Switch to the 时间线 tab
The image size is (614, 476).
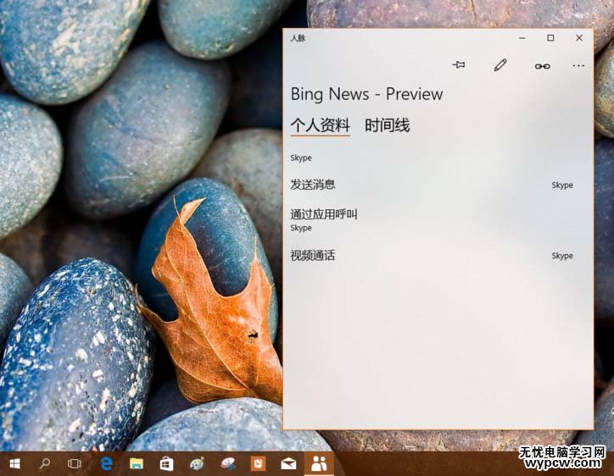click(388, 125)
